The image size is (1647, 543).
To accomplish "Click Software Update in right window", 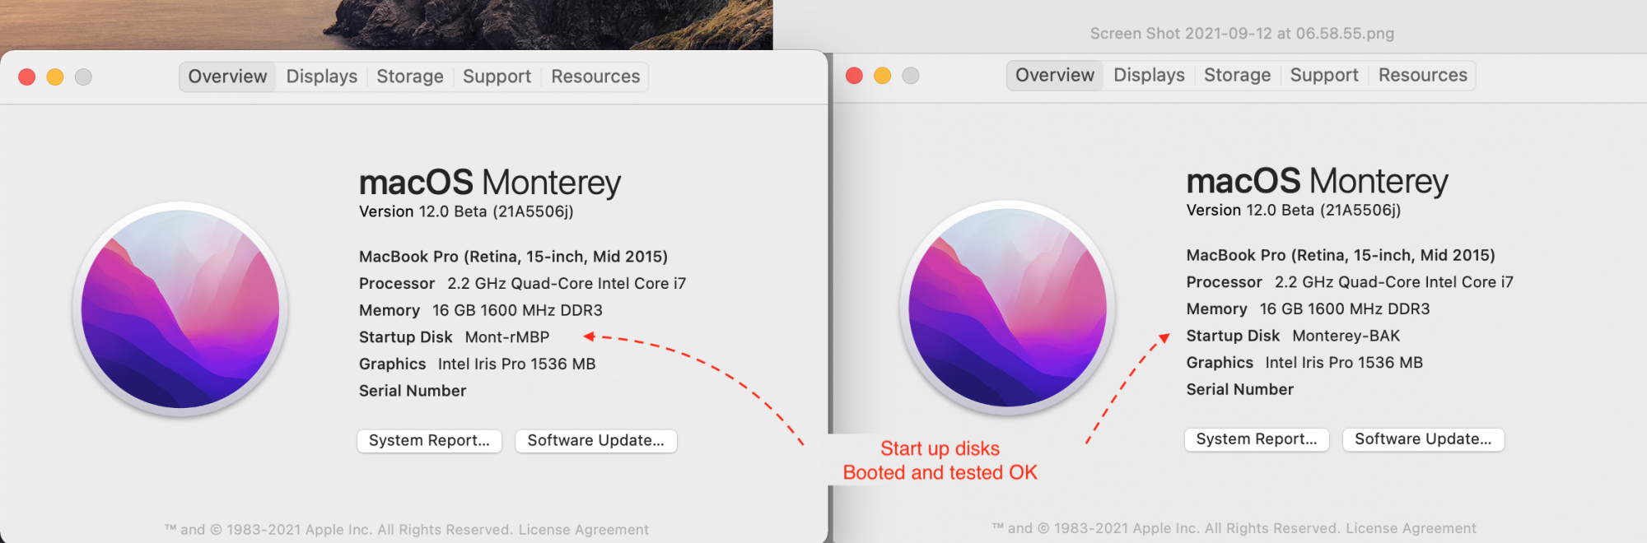I will [1423, 439].
